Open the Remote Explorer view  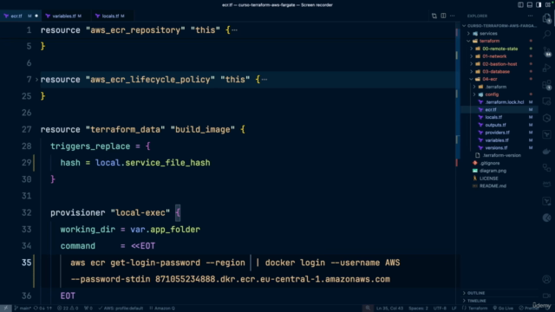coord(546,102)
